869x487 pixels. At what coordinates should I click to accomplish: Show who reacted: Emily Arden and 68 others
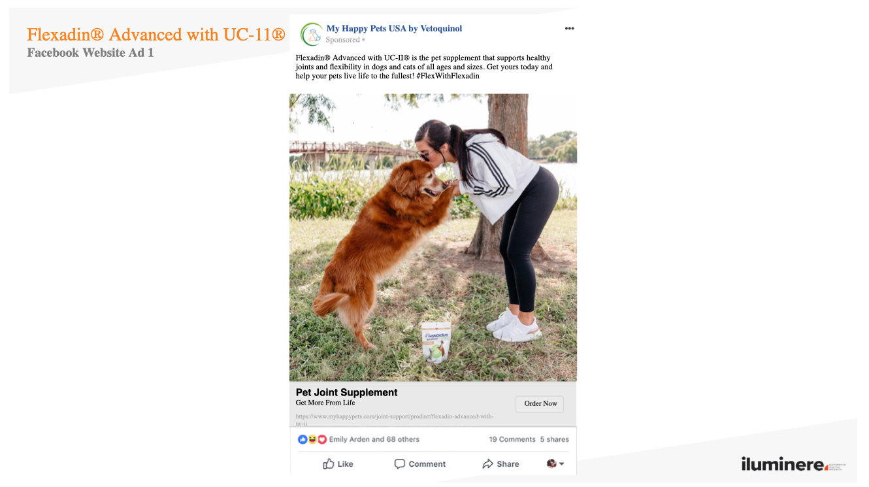point(374,439)
